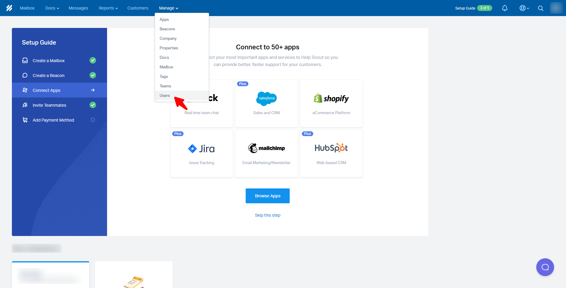This screenshot has height=288, width=566.
Task: Open the Beacon chat bubble button
Action: click(545, 267)
